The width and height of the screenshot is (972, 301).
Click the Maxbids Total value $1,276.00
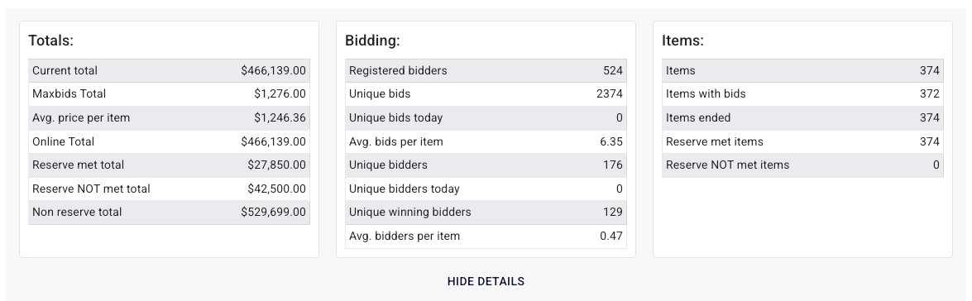280,94
